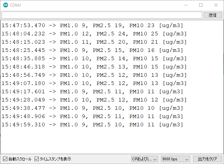Click the 出力をクリア clear output button
224x164 pixels.
207,159
